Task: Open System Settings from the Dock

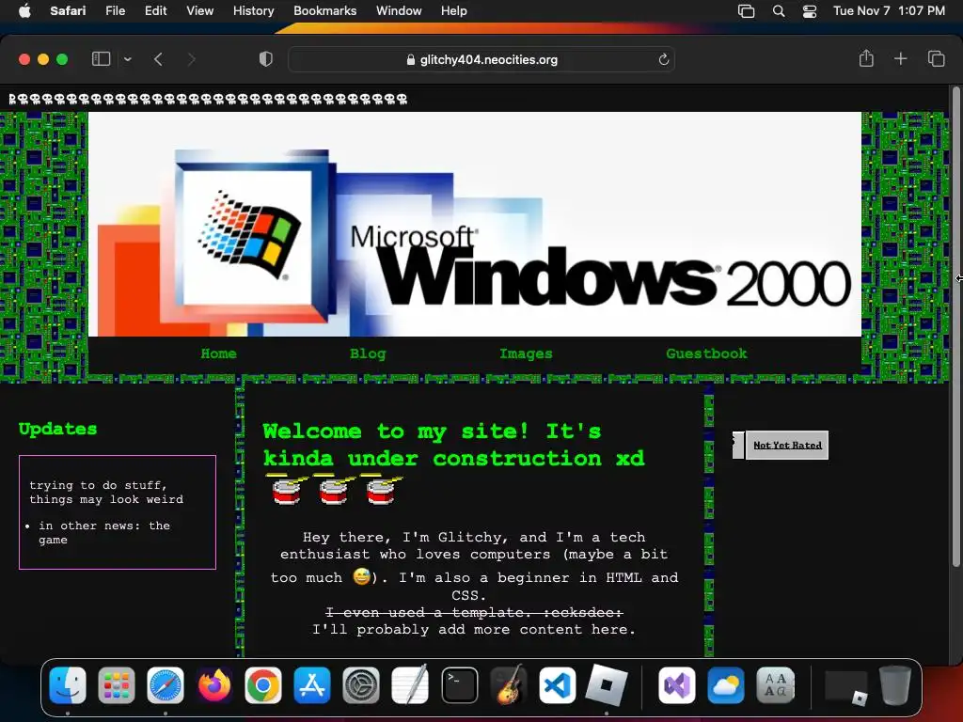Action: click(360, 685)
